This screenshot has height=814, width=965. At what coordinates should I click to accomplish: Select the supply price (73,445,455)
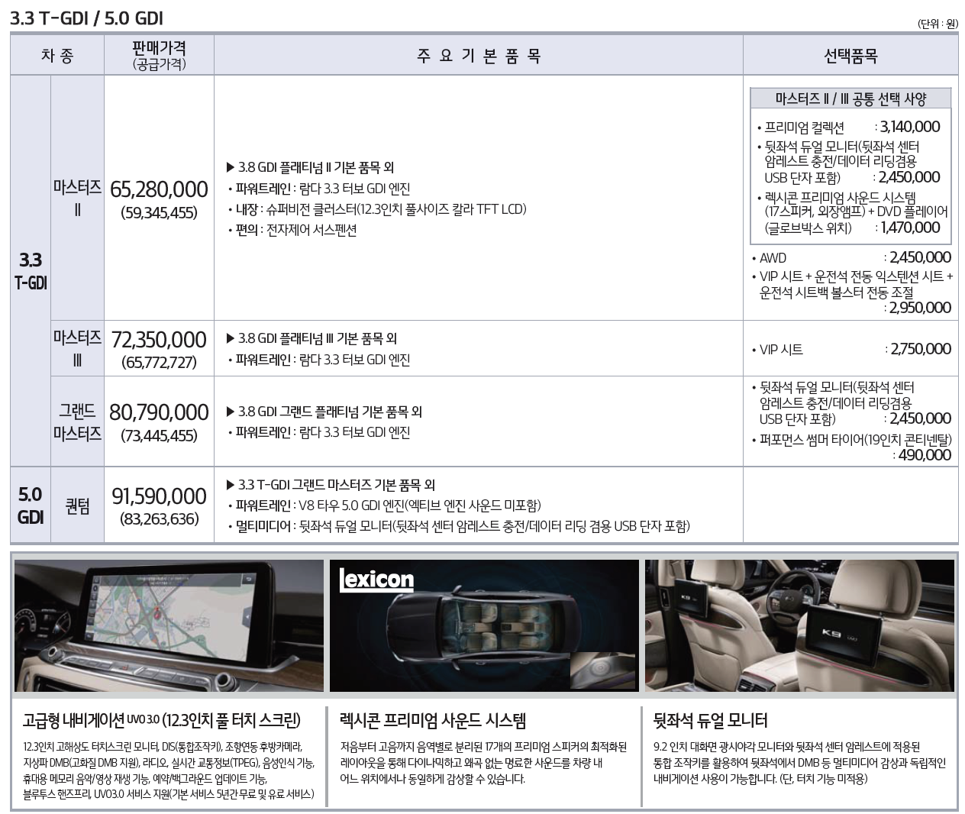[159, 435]
